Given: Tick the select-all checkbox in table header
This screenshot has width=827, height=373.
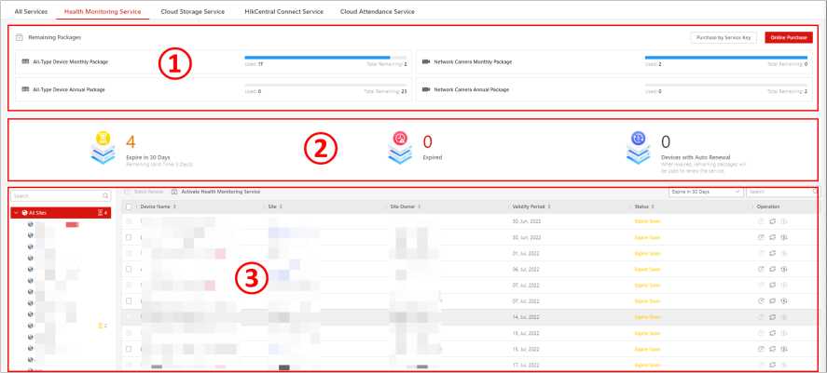Looking at the screenshot, I should click(129, 206).
